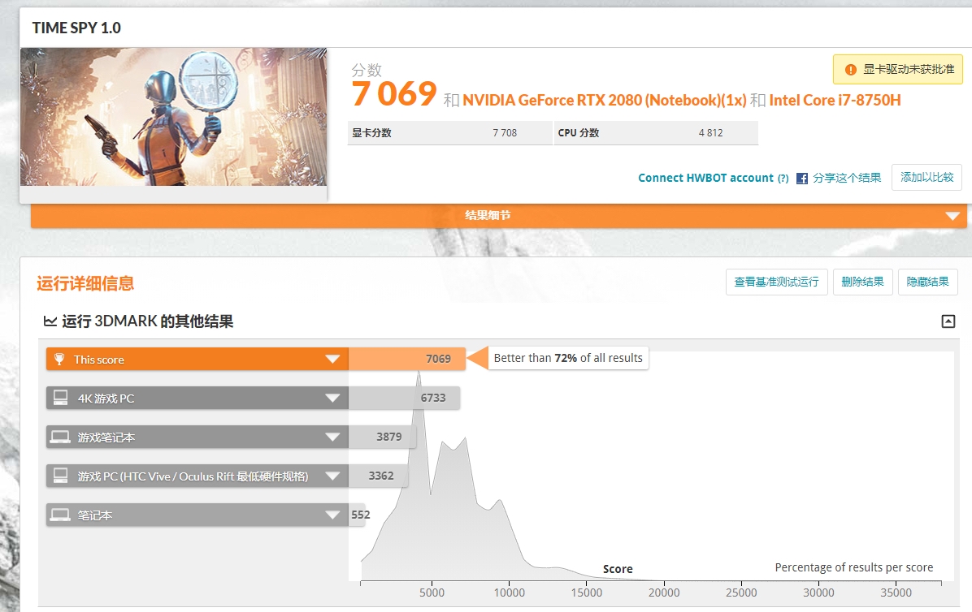This screenshot has width=972, height=612.
Task: Click the 7069 score bar value
Action: pos(438,359)
